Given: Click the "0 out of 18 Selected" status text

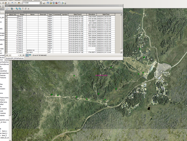Looking at the screenshot, I should [40, 55].
